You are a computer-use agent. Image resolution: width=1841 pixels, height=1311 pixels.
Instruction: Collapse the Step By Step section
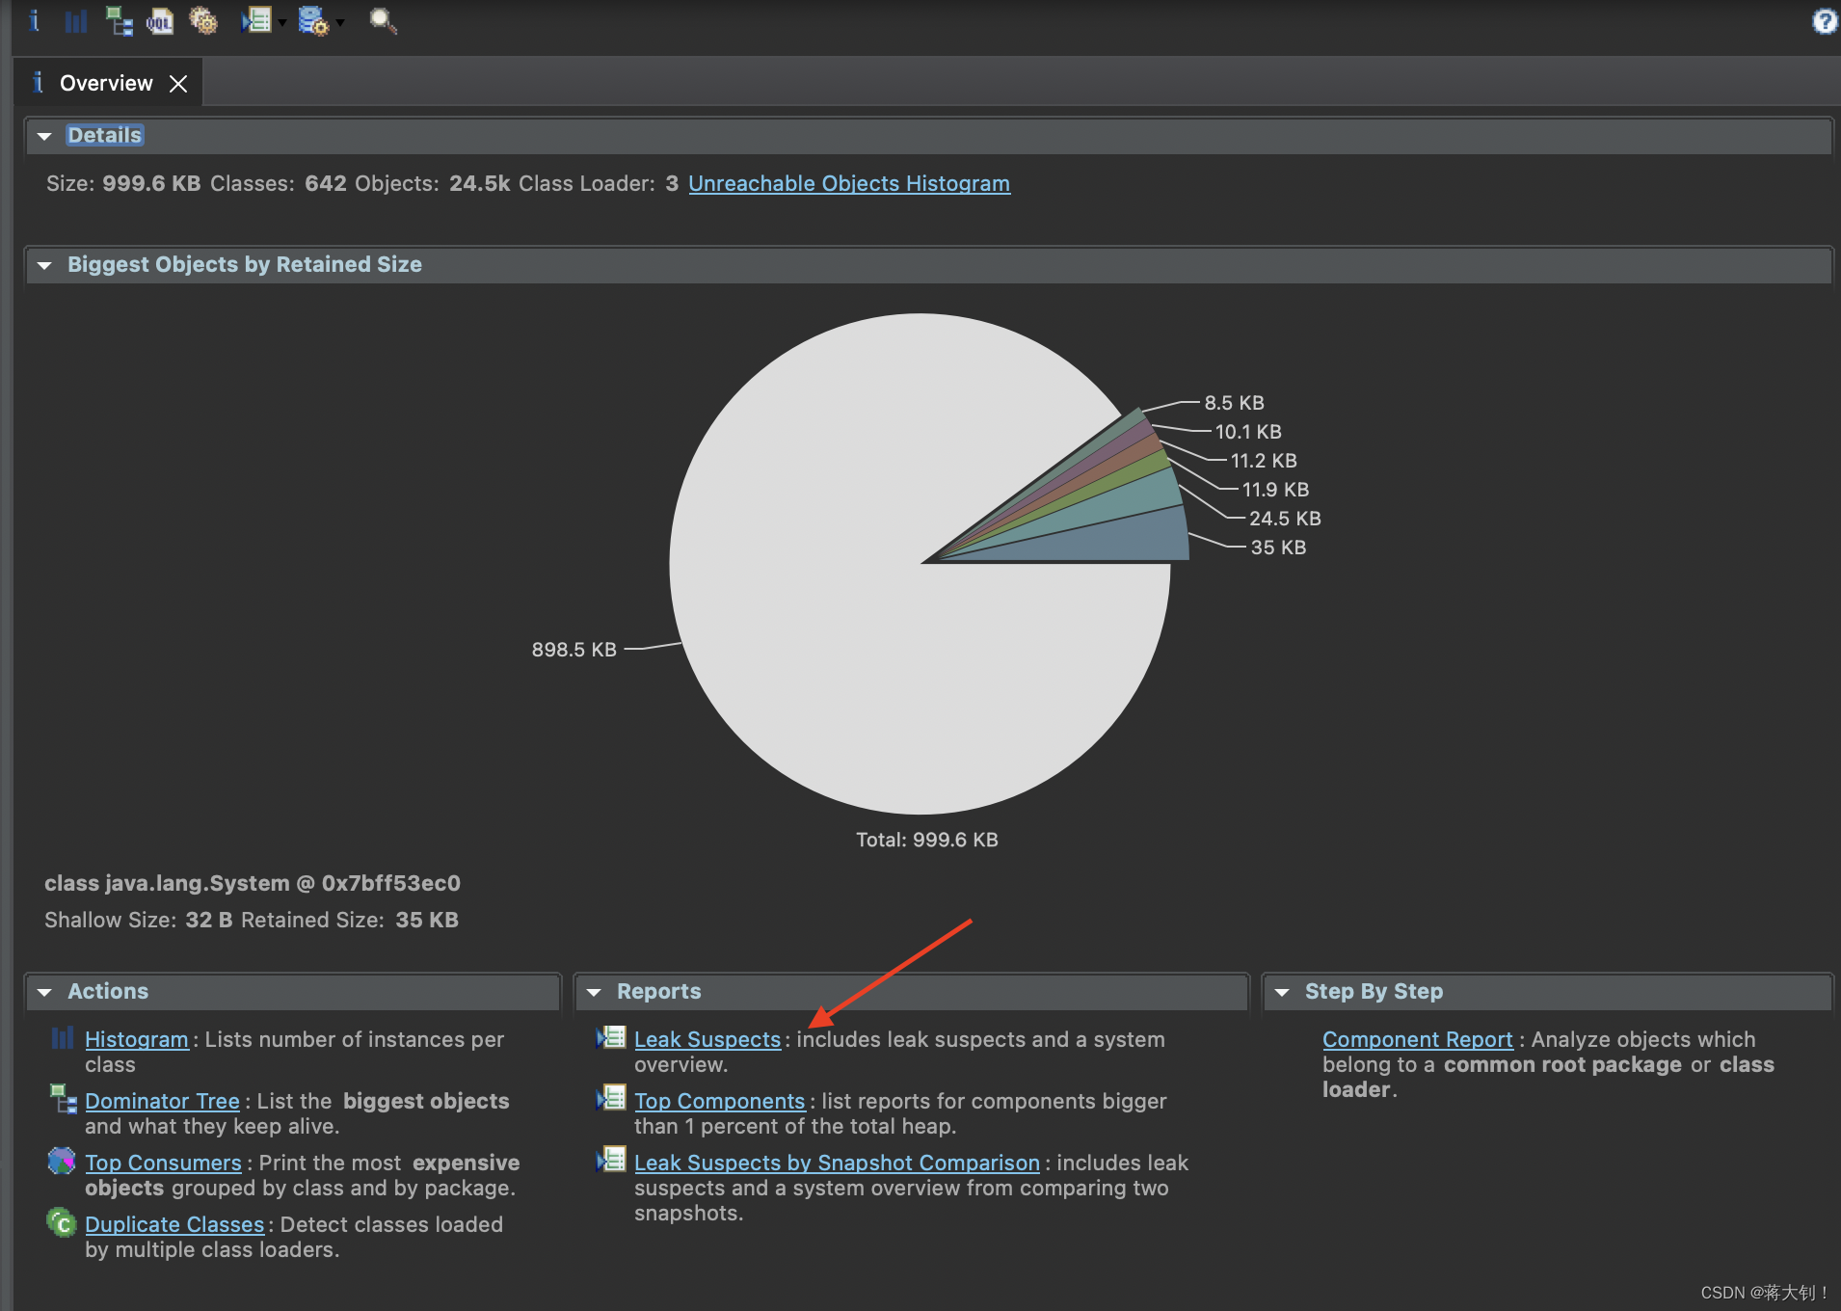point(1282,992)
